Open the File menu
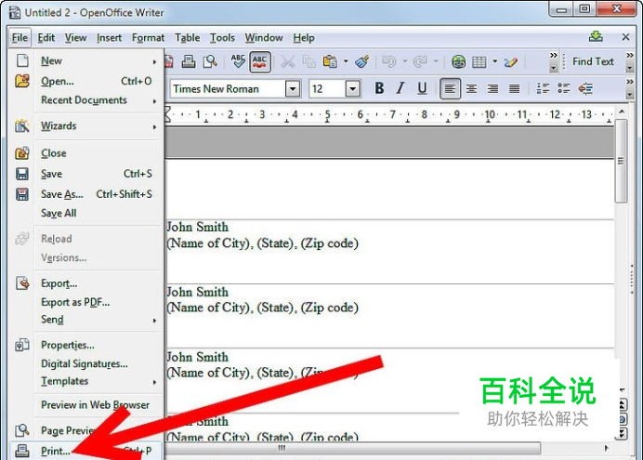 tap(20, 38)
